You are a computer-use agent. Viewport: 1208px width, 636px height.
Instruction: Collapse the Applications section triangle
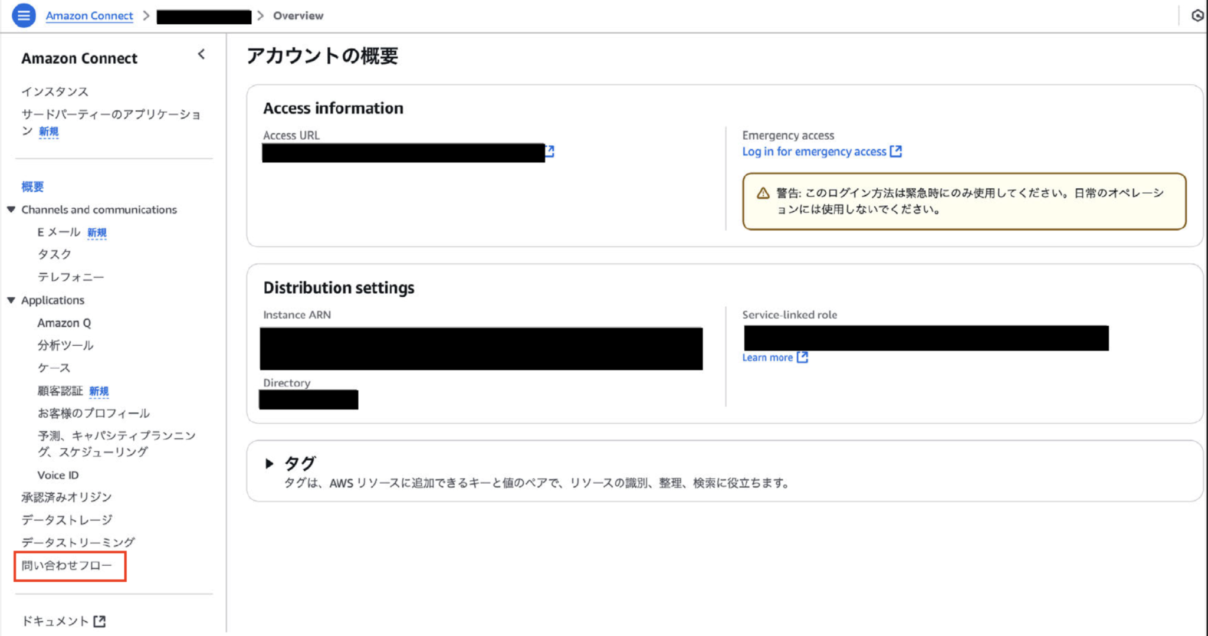coord(11,300)
